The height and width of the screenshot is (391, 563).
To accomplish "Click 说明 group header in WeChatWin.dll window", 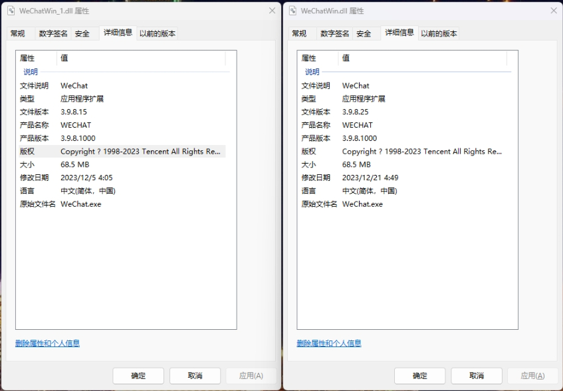I will pos(312,72).
